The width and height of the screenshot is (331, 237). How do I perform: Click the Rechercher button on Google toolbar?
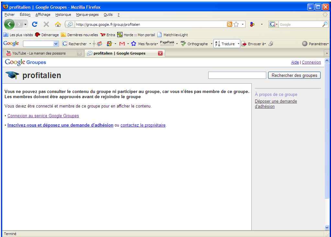coord(75,44)
